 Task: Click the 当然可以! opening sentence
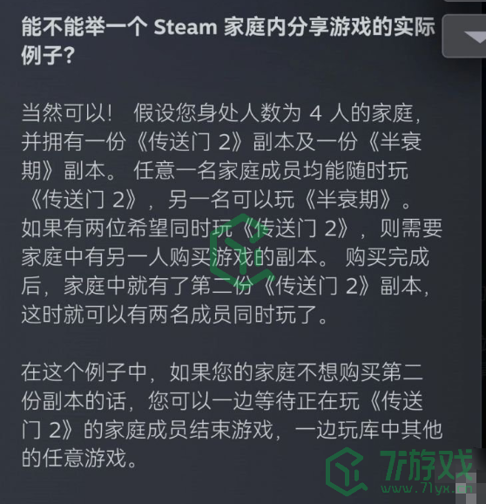[67, 113]
